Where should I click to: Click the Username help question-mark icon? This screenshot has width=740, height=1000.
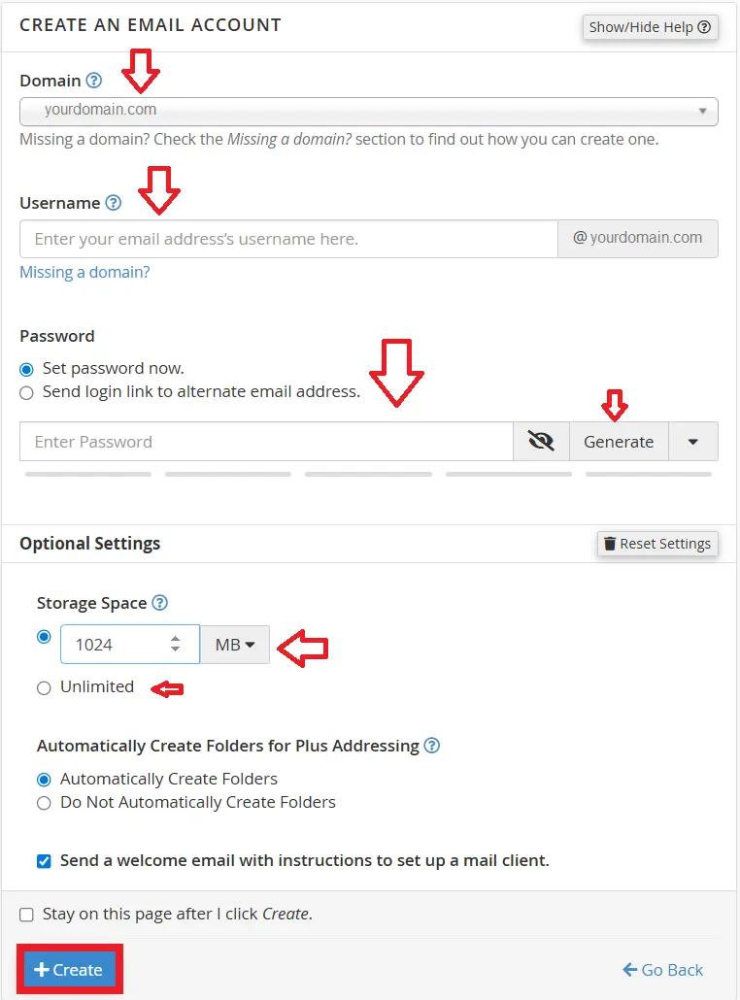pyautogui.click(x=114, y=203)
